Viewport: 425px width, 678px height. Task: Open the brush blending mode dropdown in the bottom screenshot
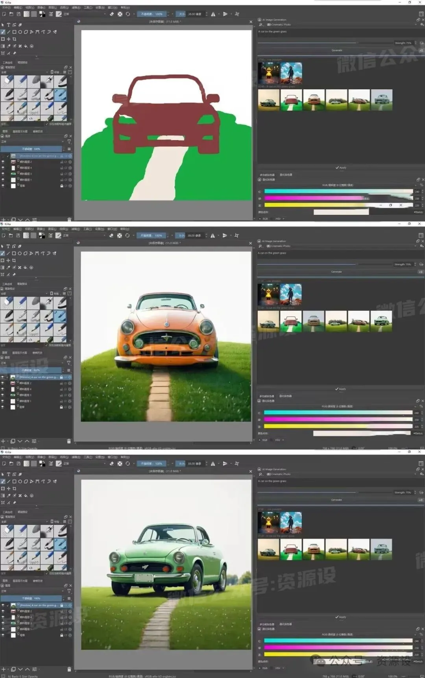coord(85,464)
